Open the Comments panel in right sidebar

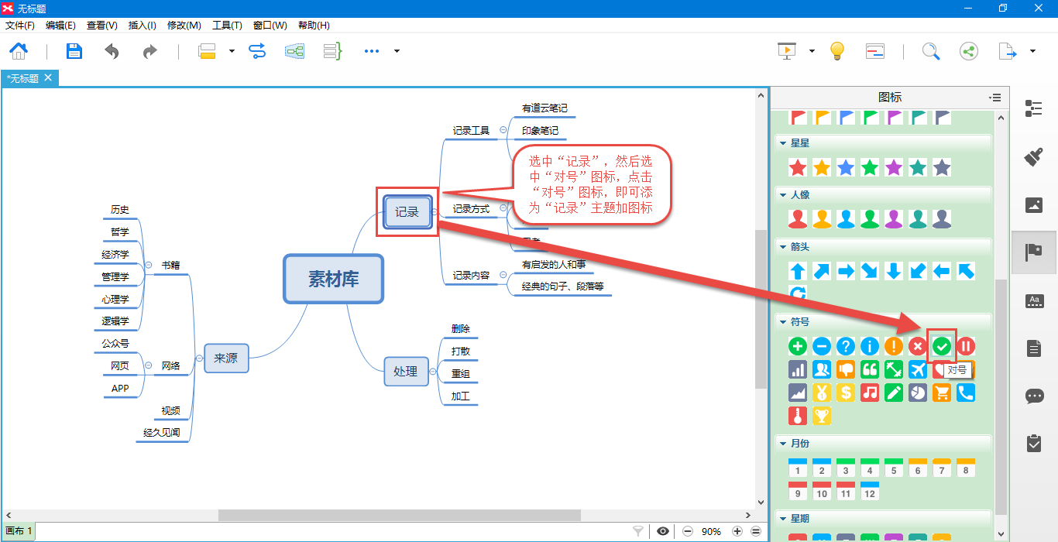point(1033,396)
